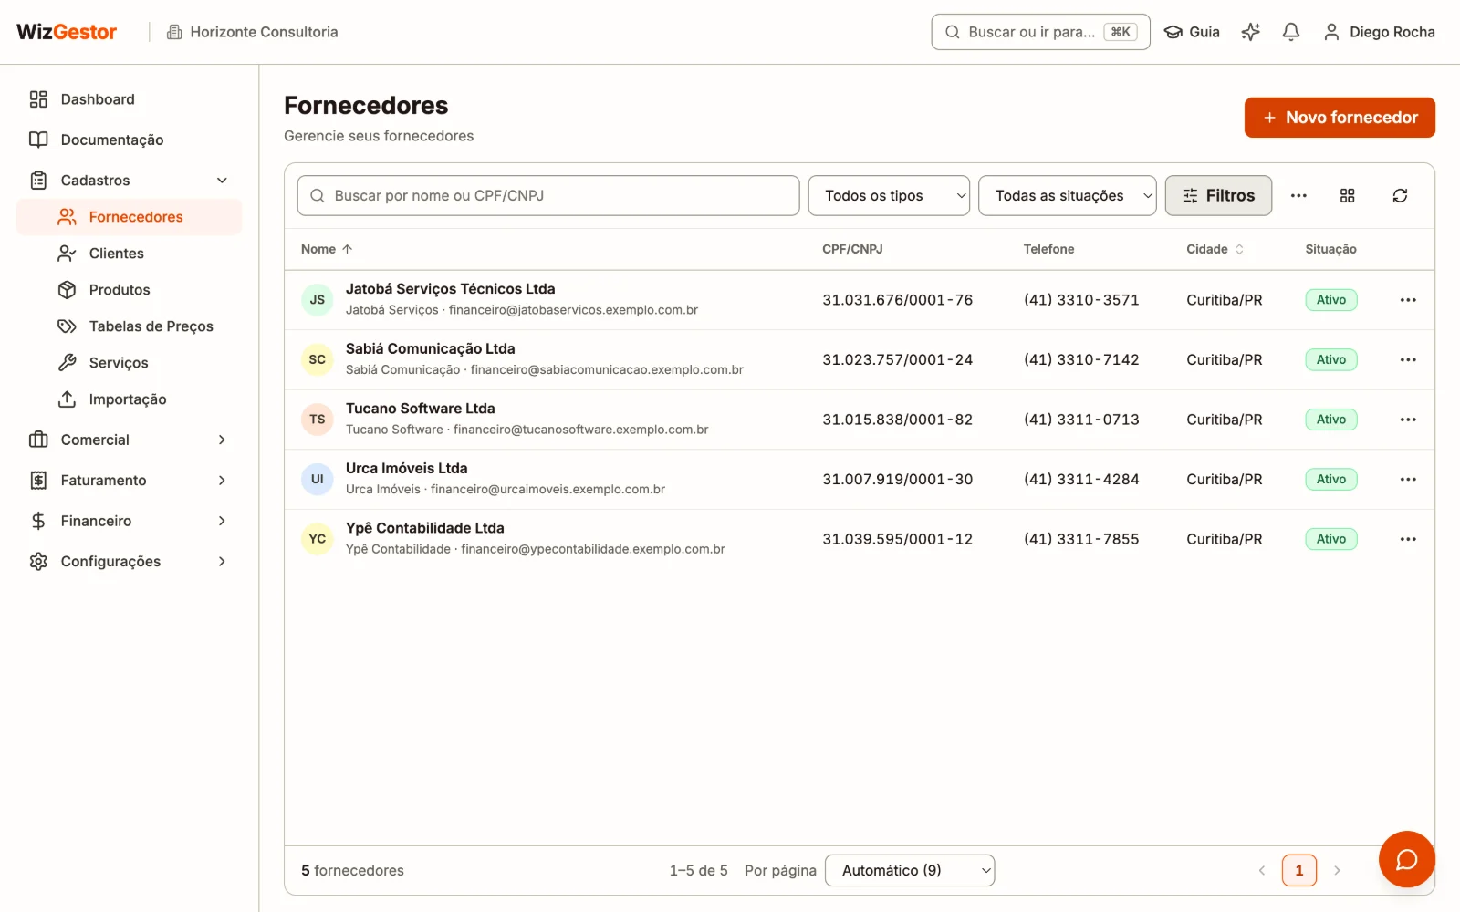The width and height of the screenshot is (1460, 912).
Task: Select page 1 button
Action: click(1299, 870)
